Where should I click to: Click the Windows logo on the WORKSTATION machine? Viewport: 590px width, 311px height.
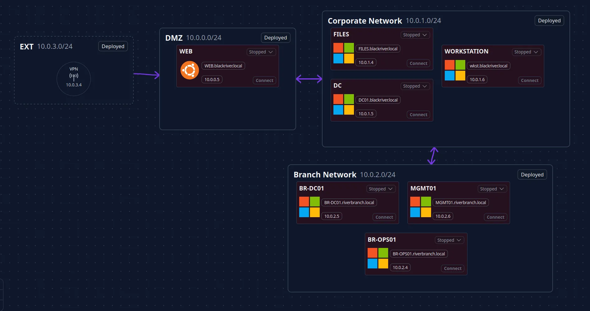(x=455, y=70)
